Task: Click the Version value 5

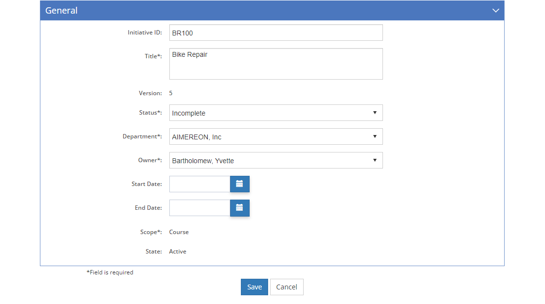Action: 171,93
